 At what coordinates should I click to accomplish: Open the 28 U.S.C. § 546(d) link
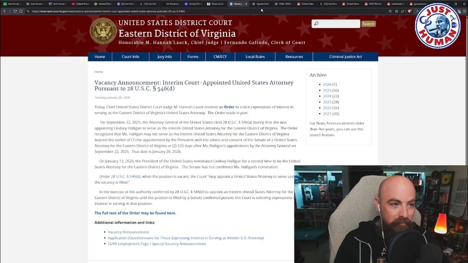pos(125,176)
